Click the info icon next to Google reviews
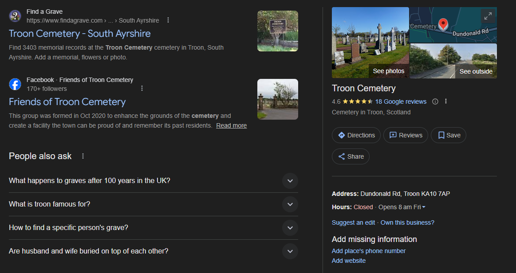 pyautogui.click(x=435, y=101)
